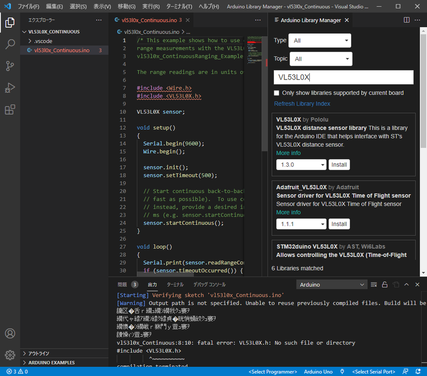This screenshot has height=376, width=427.
Task: Click errors and warnings status indicator
Action: [17, 371]
